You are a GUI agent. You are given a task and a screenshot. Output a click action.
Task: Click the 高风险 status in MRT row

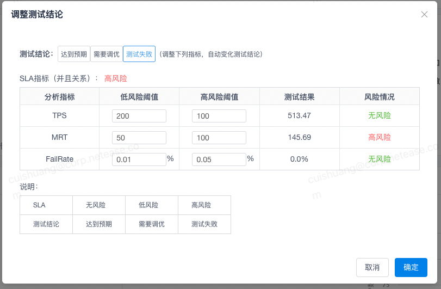point(379,137)
